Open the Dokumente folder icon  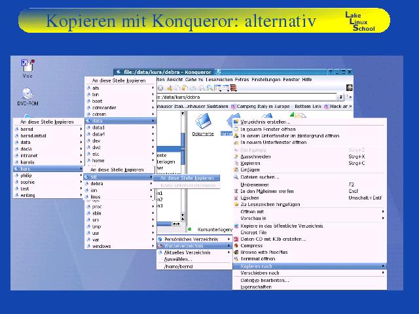[x=203, y=125]
